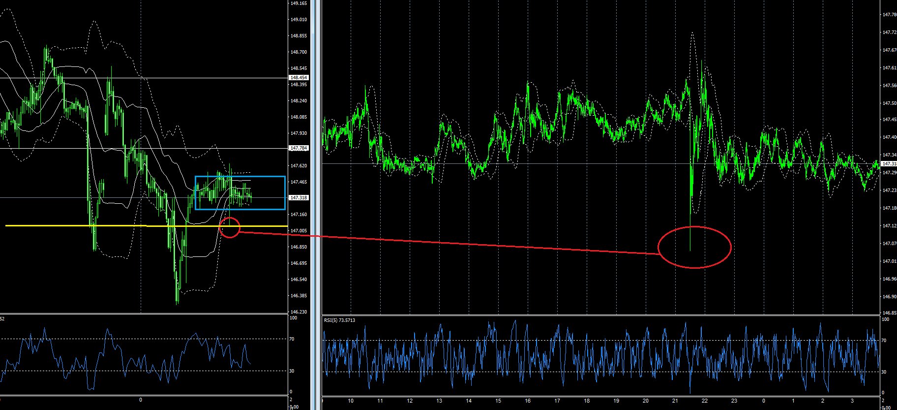
Task: Click the 148.700 price scale value
Action: (299, 52)
